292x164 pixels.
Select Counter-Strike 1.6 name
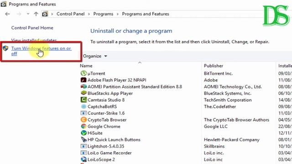pos(106,113)
